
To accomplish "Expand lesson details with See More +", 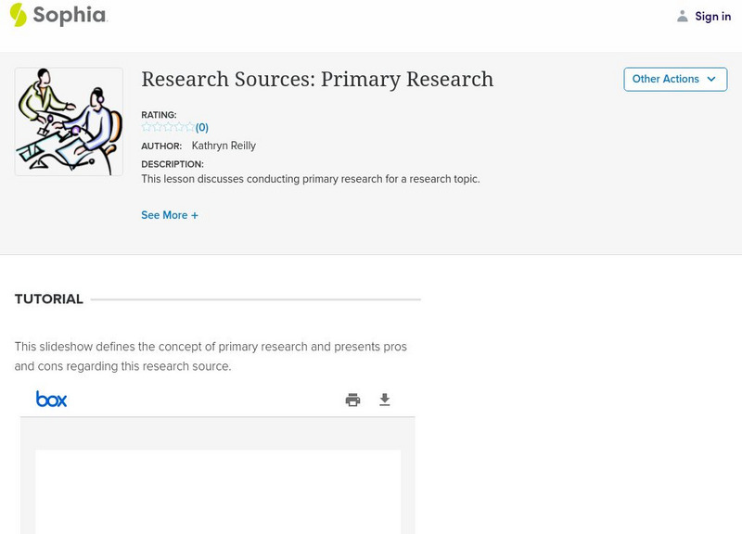I will [170, 215].
